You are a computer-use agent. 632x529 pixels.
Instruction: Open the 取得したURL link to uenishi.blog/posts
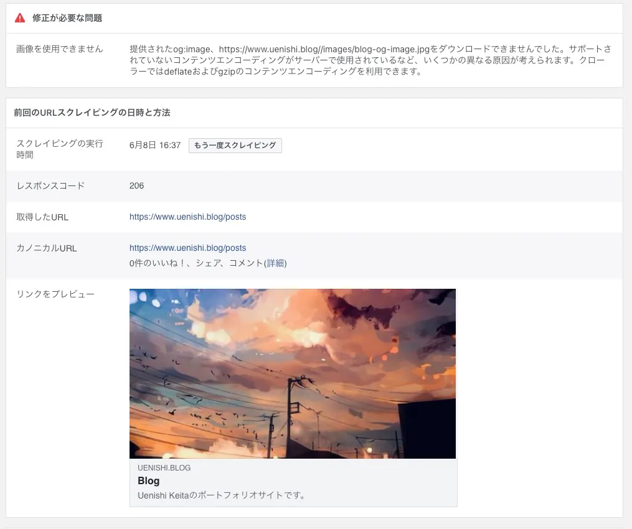(x=187, y=217)
